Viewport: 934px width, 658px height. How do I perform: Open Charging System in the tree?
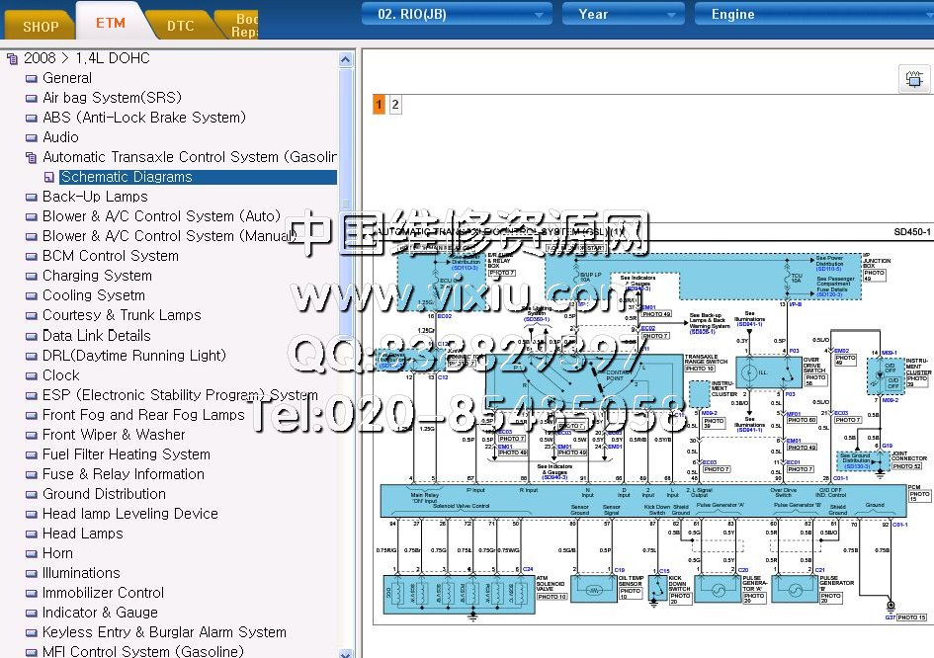97,276
